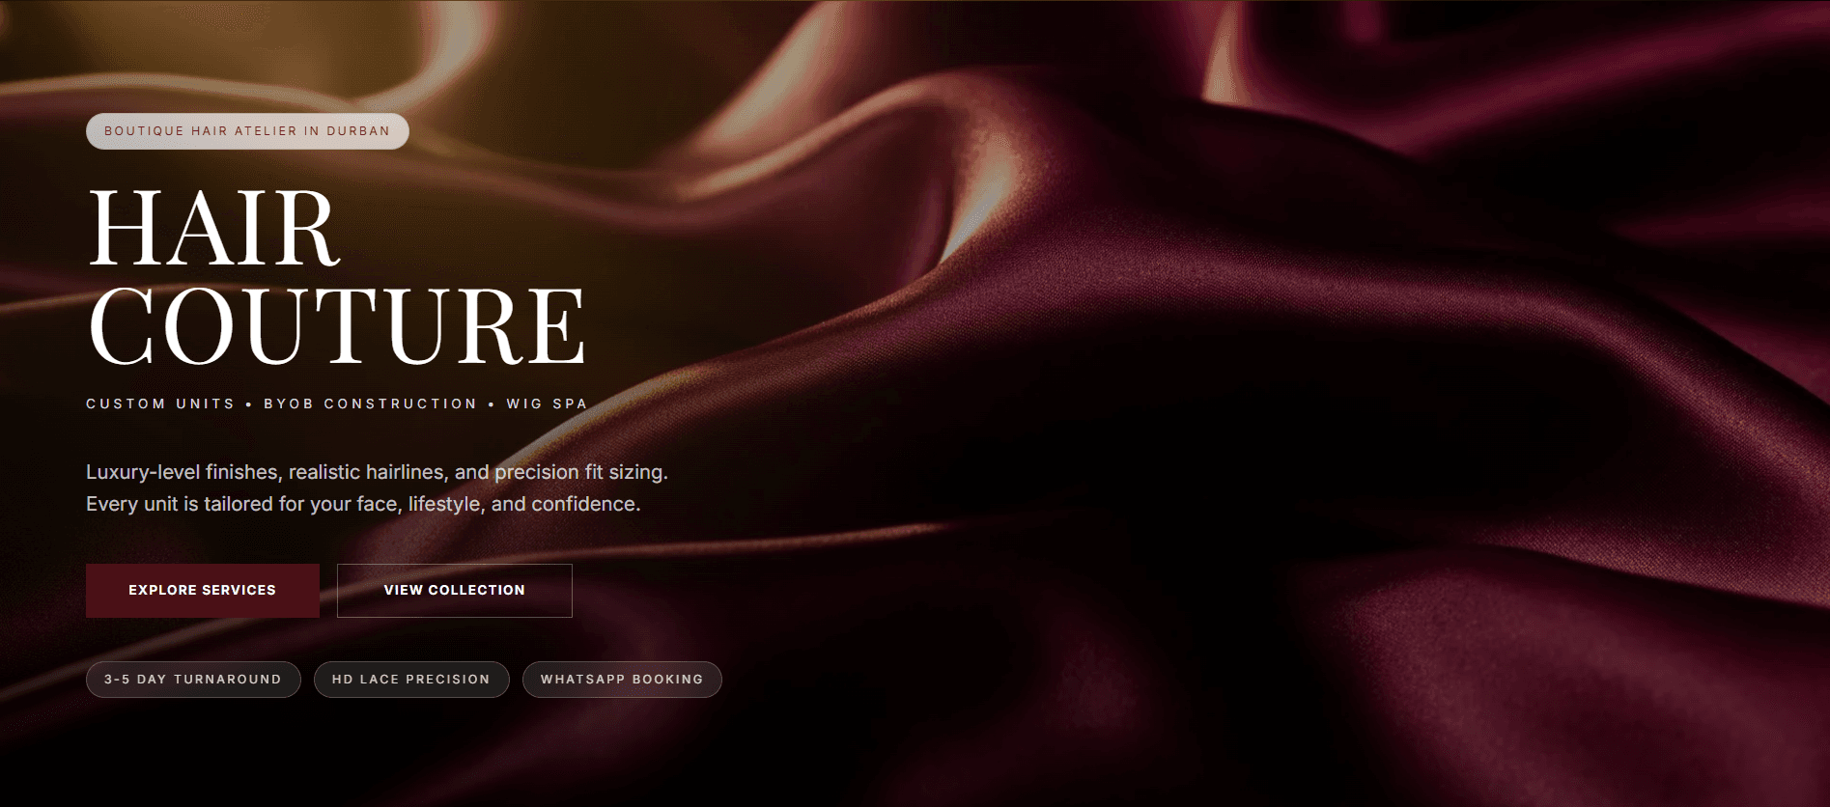Screen dimensions: 1830x807
Task: Click the word COUTURE in the heading
Action: 337,326
